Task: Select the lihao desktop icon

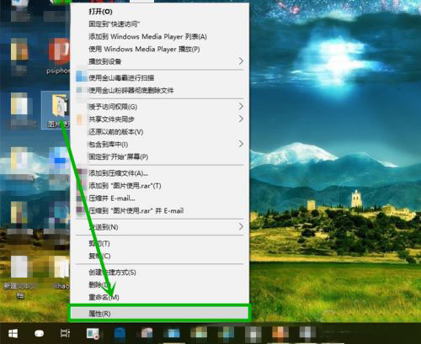Action: (61, 272)
